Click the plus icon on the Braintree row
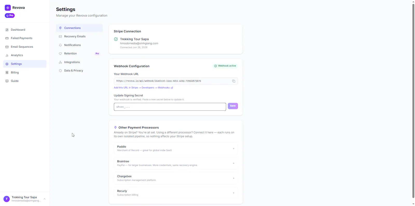415x206 pixels. tap(234, 163)
